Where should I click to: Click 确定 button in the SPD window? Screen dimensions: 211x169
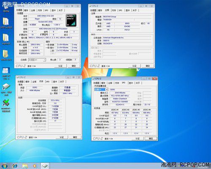click(x=151, y=139)
